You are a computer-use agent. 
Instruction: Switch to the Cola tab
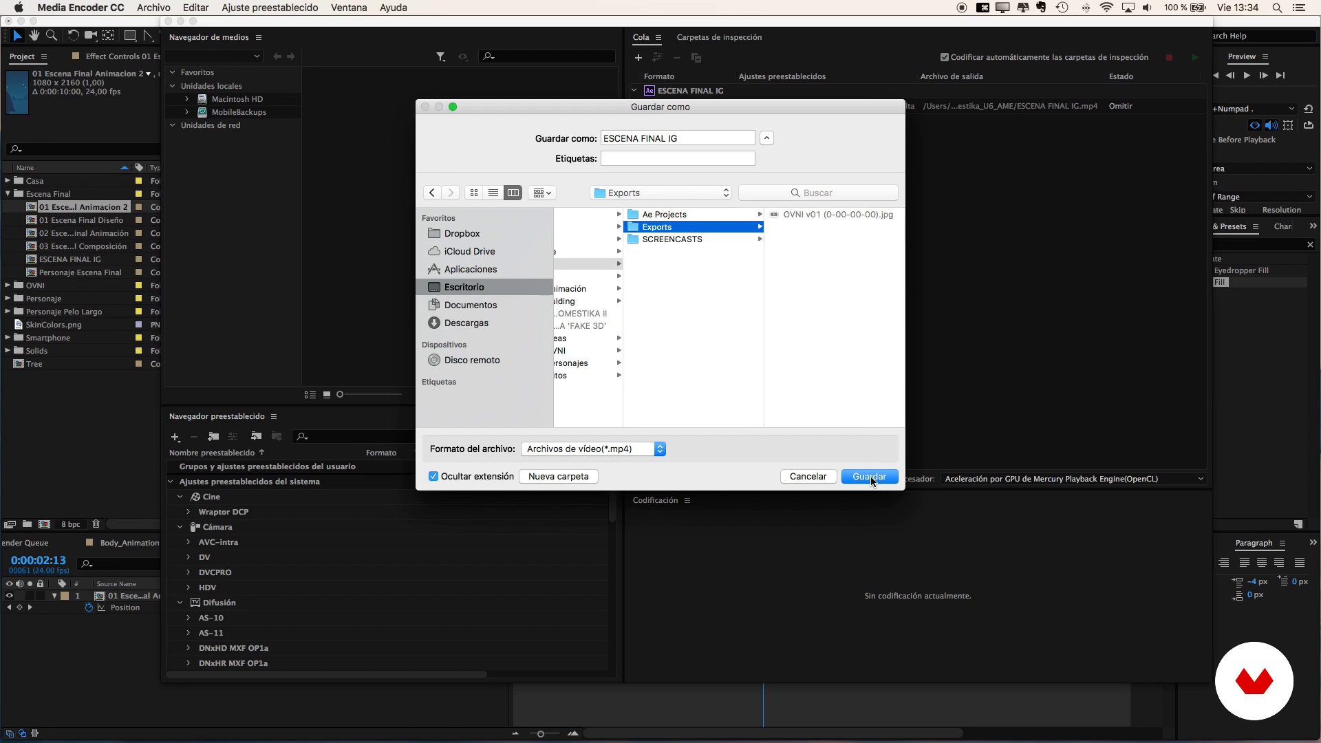tap(641, 37)
